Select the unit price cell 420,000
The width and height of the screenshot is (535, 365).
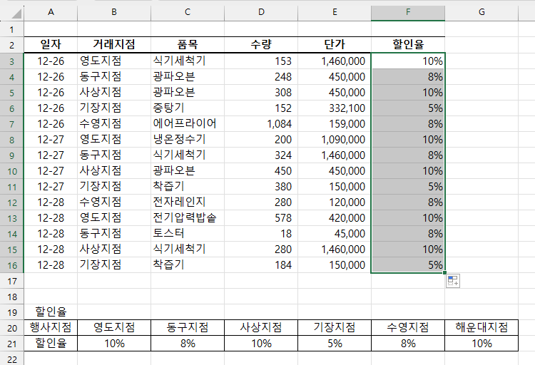[x=335, y=217]
